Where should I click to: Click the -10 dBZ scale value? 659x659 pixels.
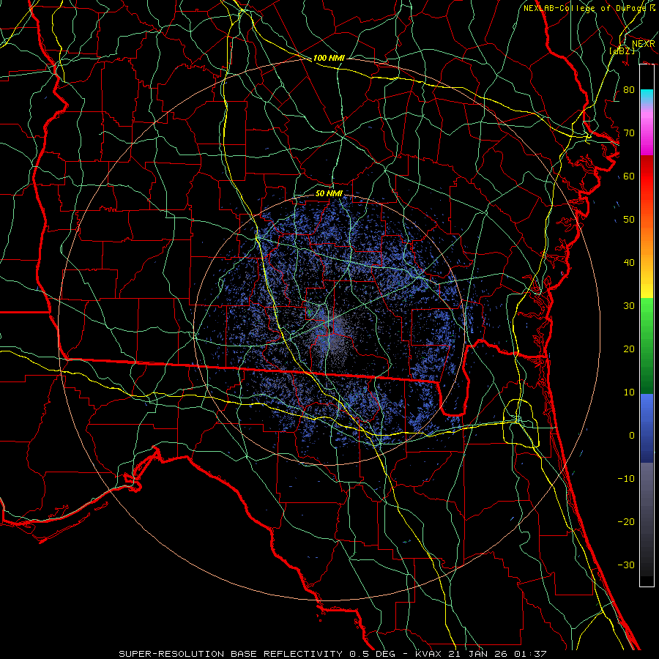(626, 479)
